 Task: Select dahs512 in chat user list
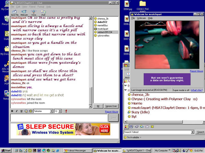(x=102, y=22)
